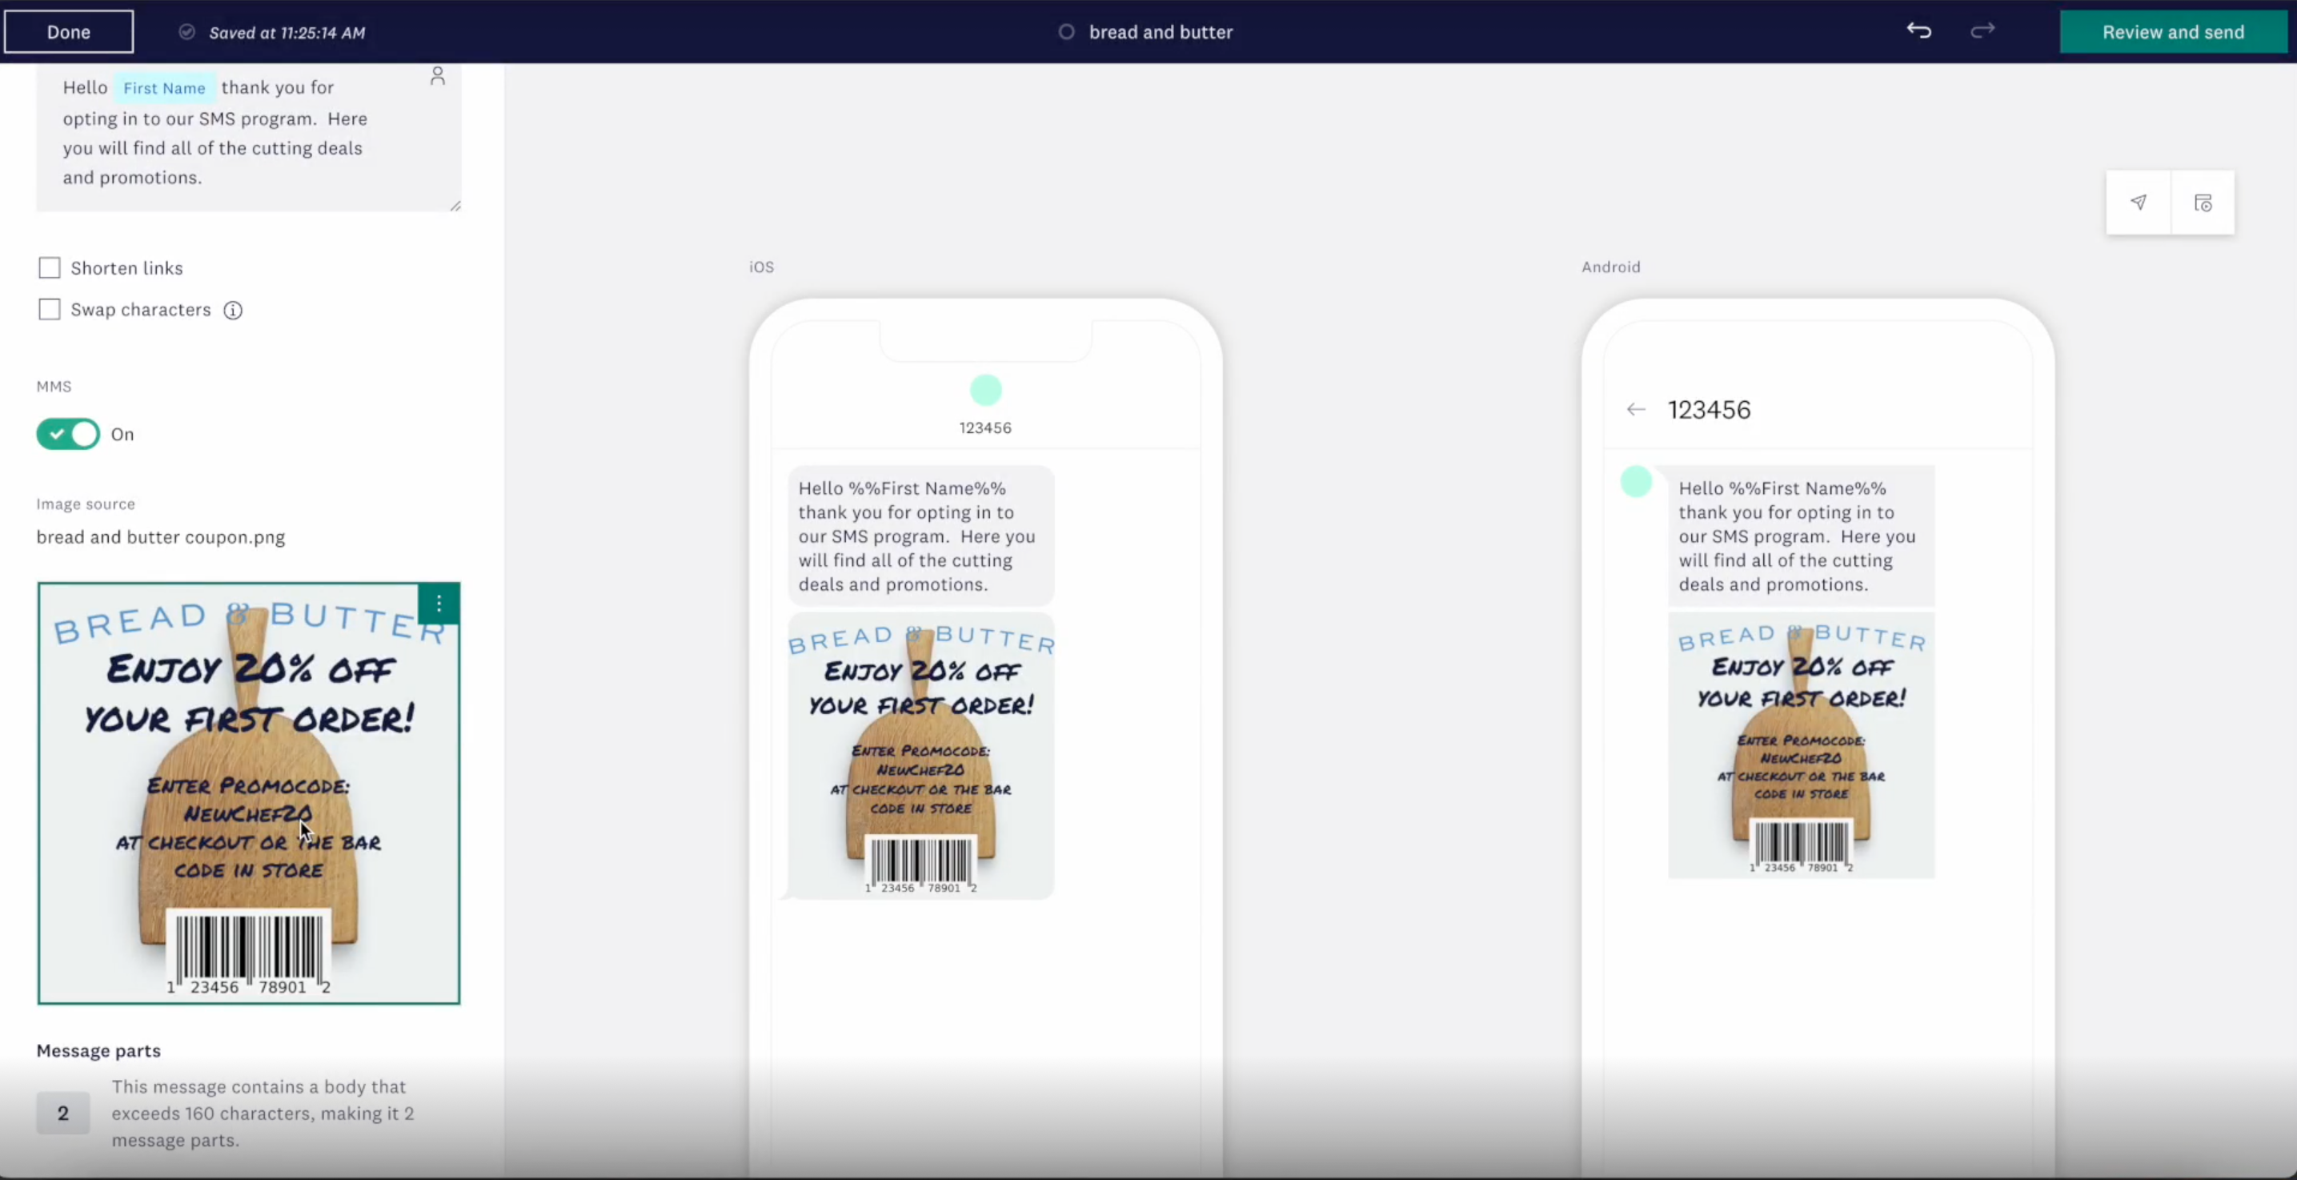2297x1180 pixels.
Task: Click the undo arrow icon
Action: click(1919, 31)
